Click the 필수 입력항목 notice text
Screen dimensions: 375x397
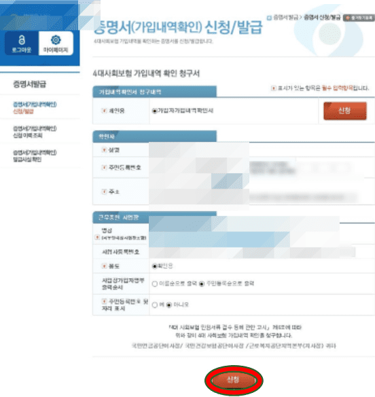point(338,88)
